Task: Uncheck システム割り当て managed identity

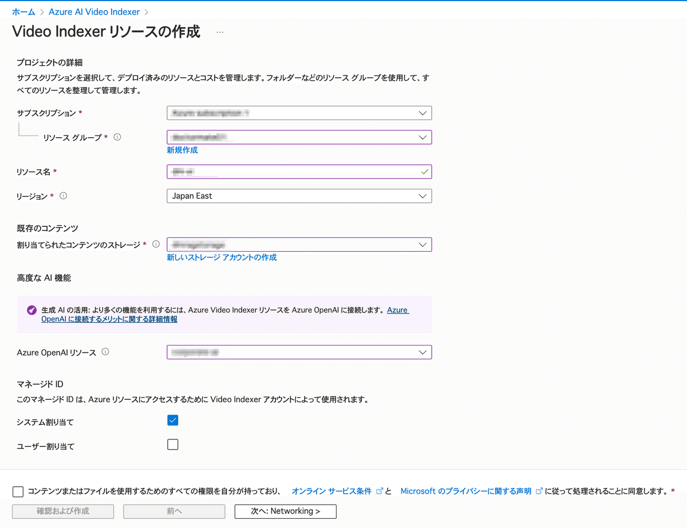Action: 172,420
